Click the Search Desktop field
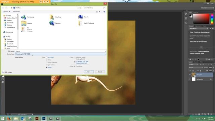This screenshot has height=121, width=215. click(x=94, y=8)
